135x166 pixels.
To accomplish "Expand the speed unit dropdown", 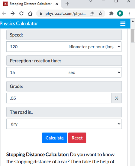I will click(93, 47).
